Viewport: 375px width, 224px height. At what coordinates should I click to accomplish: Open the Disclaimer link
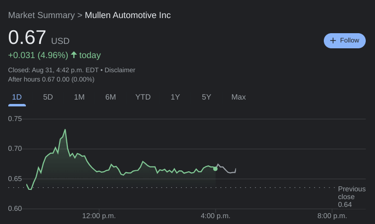pos(120,70)
